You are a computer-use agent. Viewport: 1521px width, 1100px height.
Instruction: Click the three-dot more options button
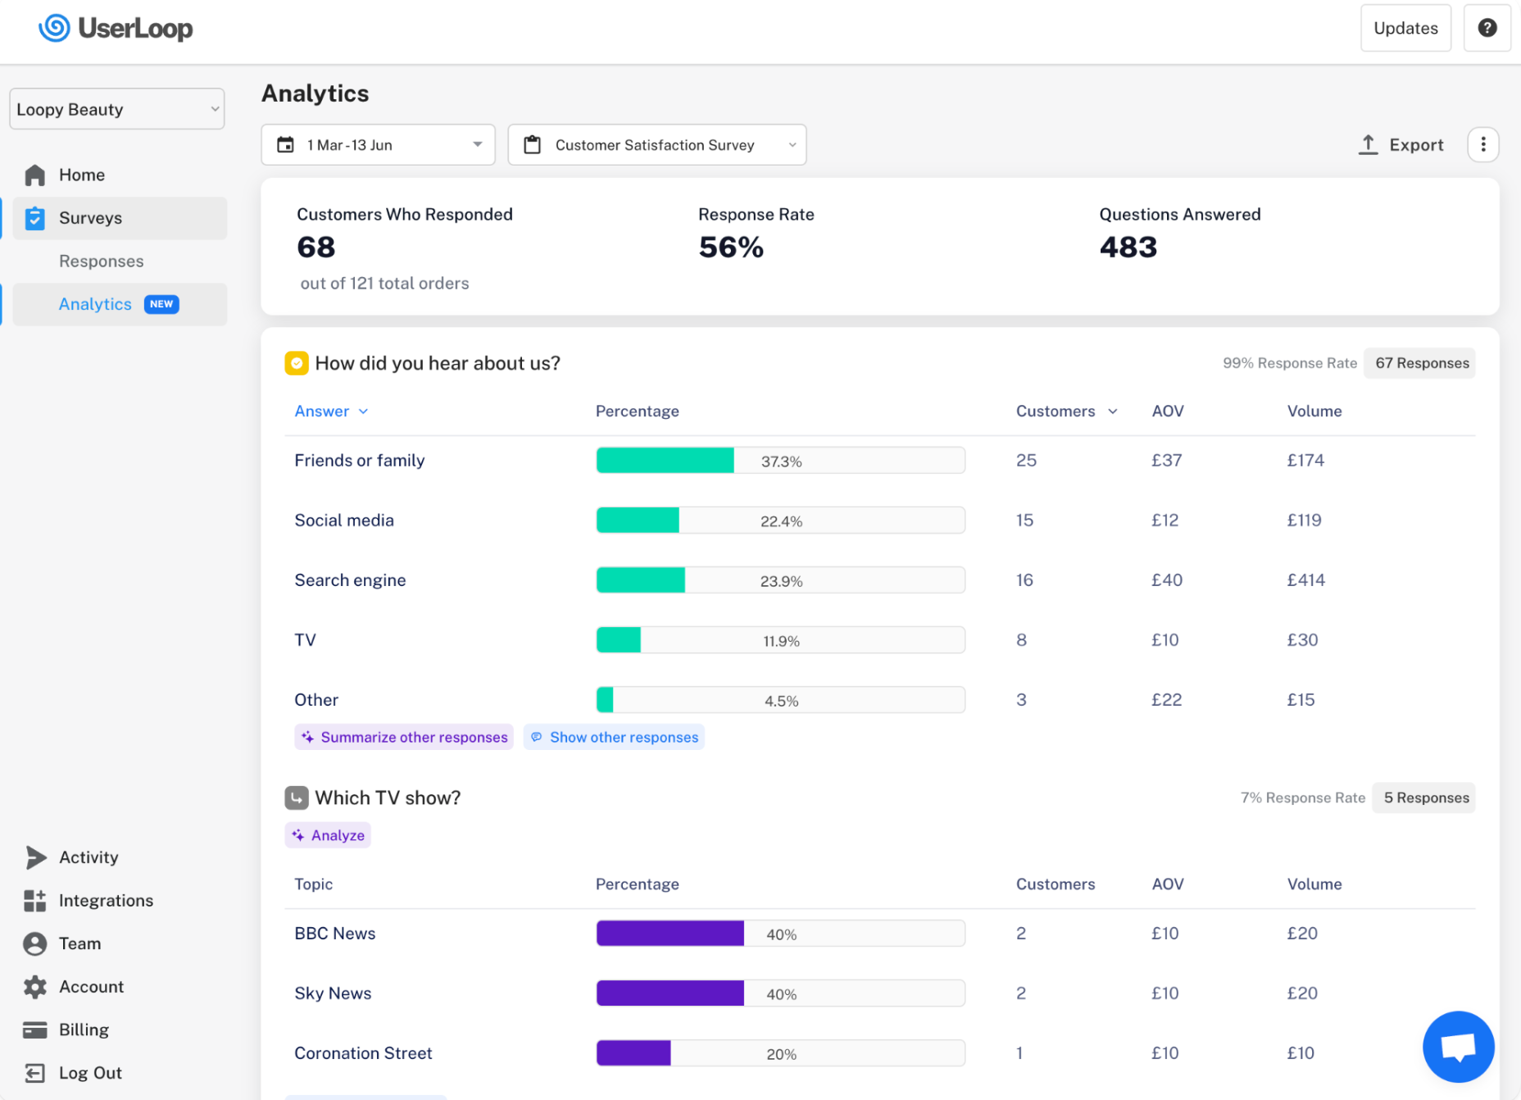[x=1482, y=145]
